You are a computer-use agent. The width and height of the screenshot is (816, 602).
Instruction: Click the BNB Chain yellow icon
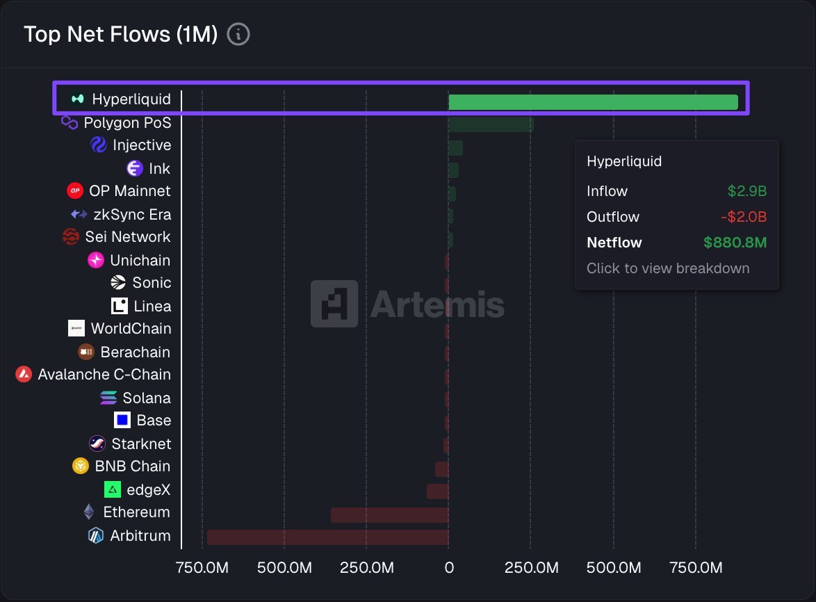tap(82, 466)
